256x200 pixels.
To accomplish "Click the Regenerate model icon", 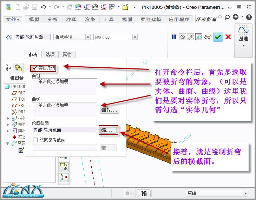I will [x=70, y=7].
